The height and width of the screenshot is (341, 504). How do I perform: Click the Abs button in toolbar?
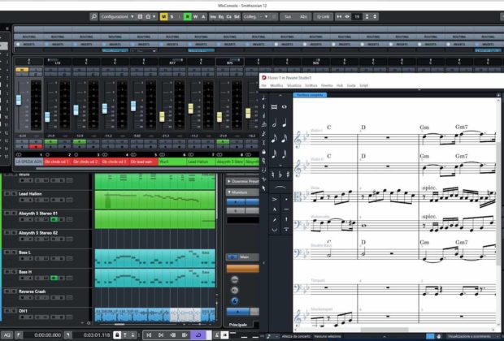tap(303, 17)
